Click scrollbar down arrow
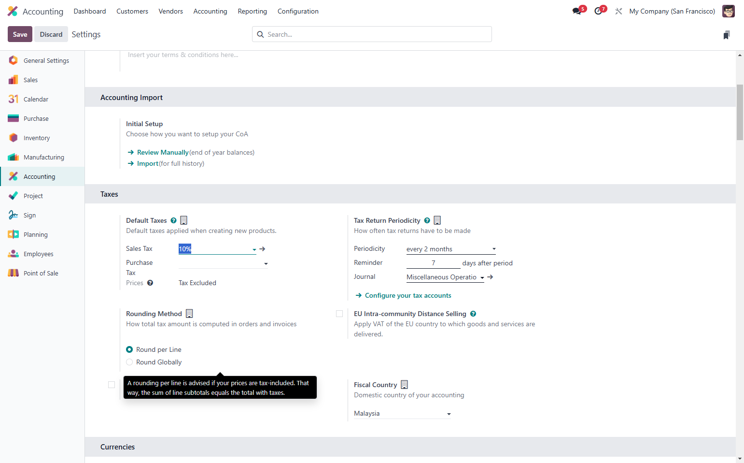 740,459
